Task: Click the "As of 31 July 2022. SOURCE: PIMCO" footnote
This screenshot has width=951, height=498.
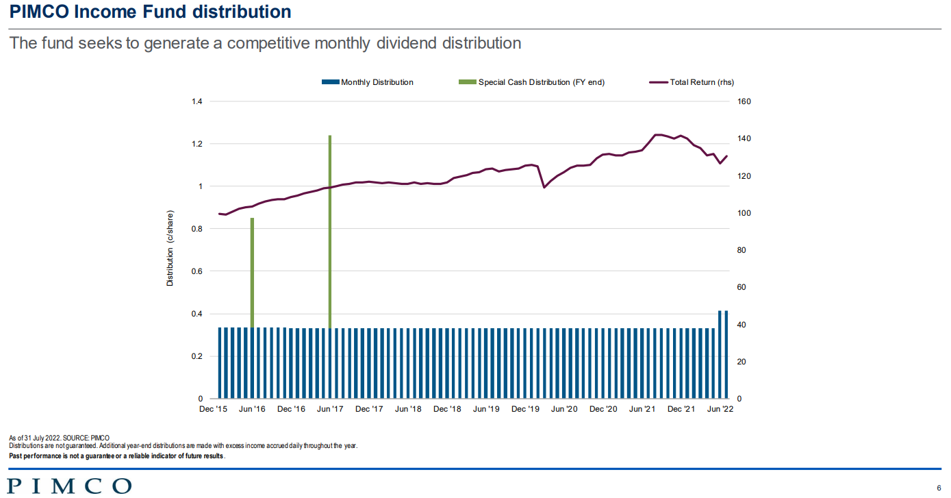Action: 59,438
